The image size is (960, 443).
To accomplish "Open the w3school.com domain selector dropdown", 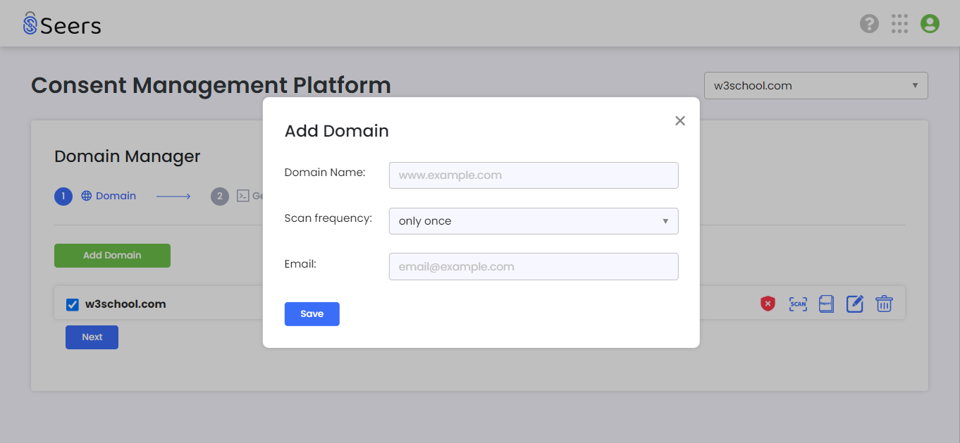I will 816,86.
